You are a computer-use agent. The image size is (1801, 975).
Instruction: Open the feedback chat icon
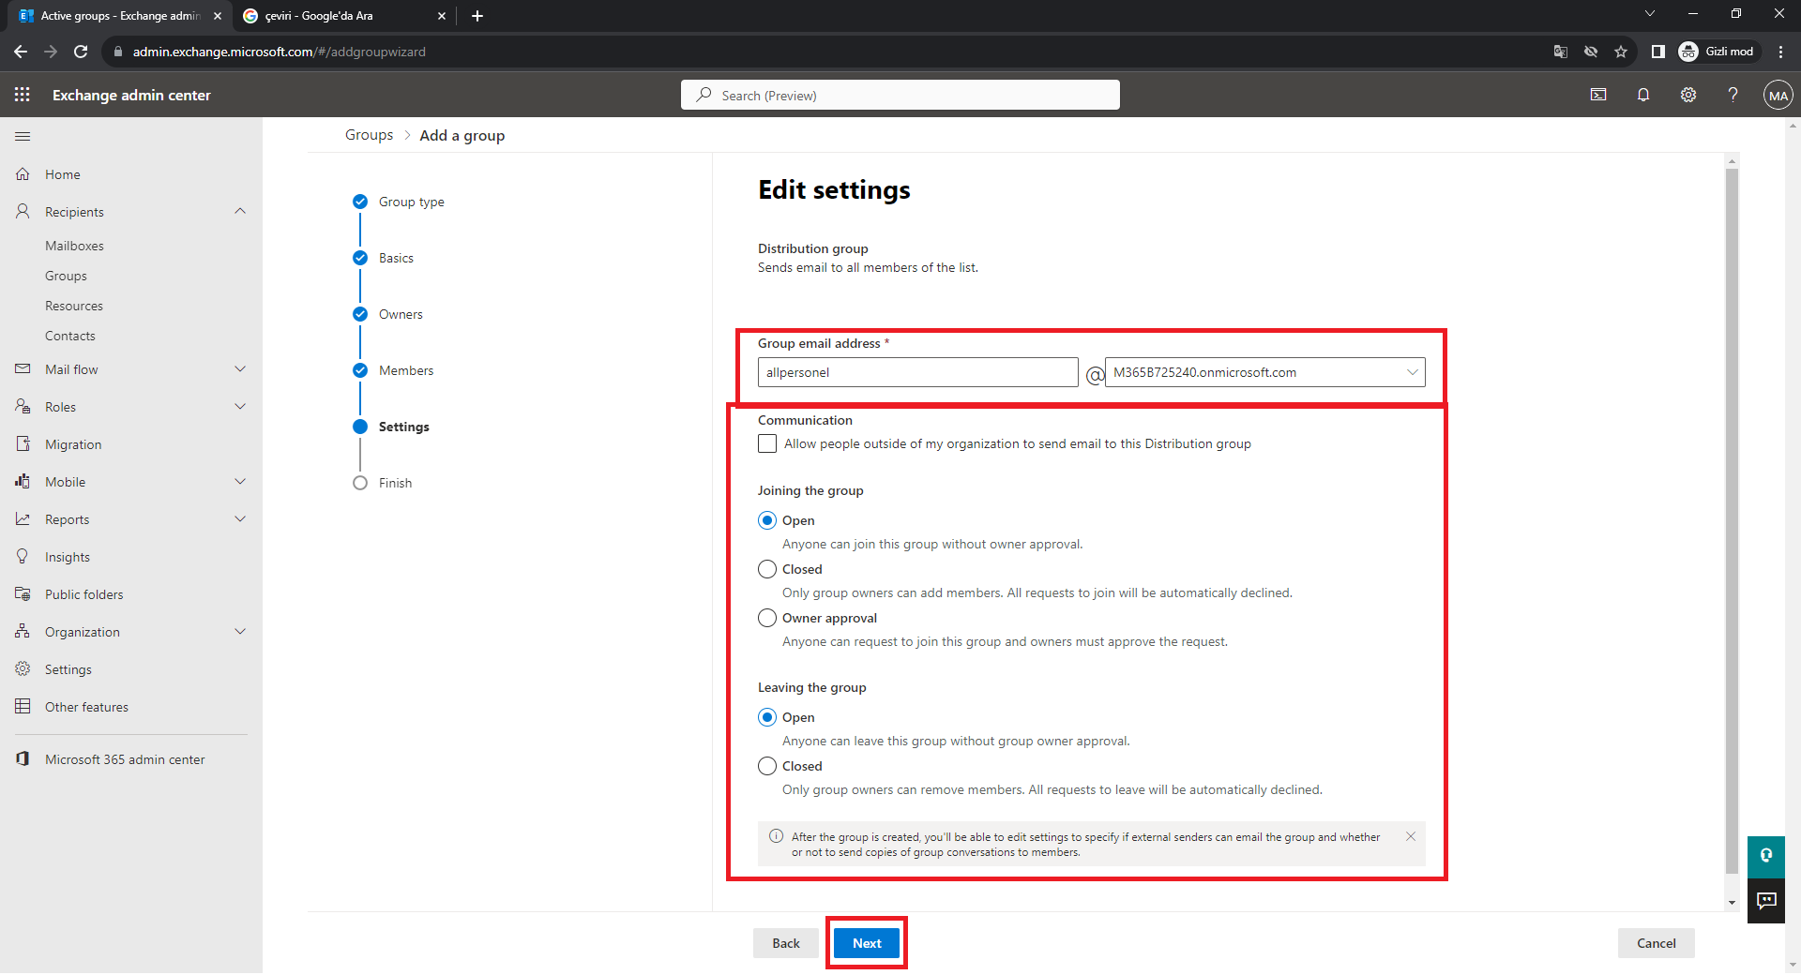coord(1766,901)
